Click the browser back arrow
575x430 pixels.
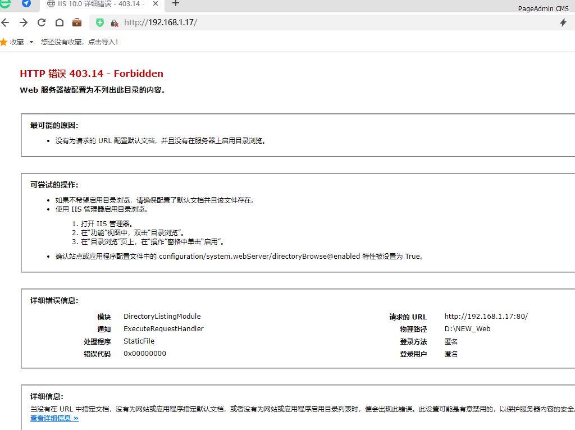click(x=6, y=22)
